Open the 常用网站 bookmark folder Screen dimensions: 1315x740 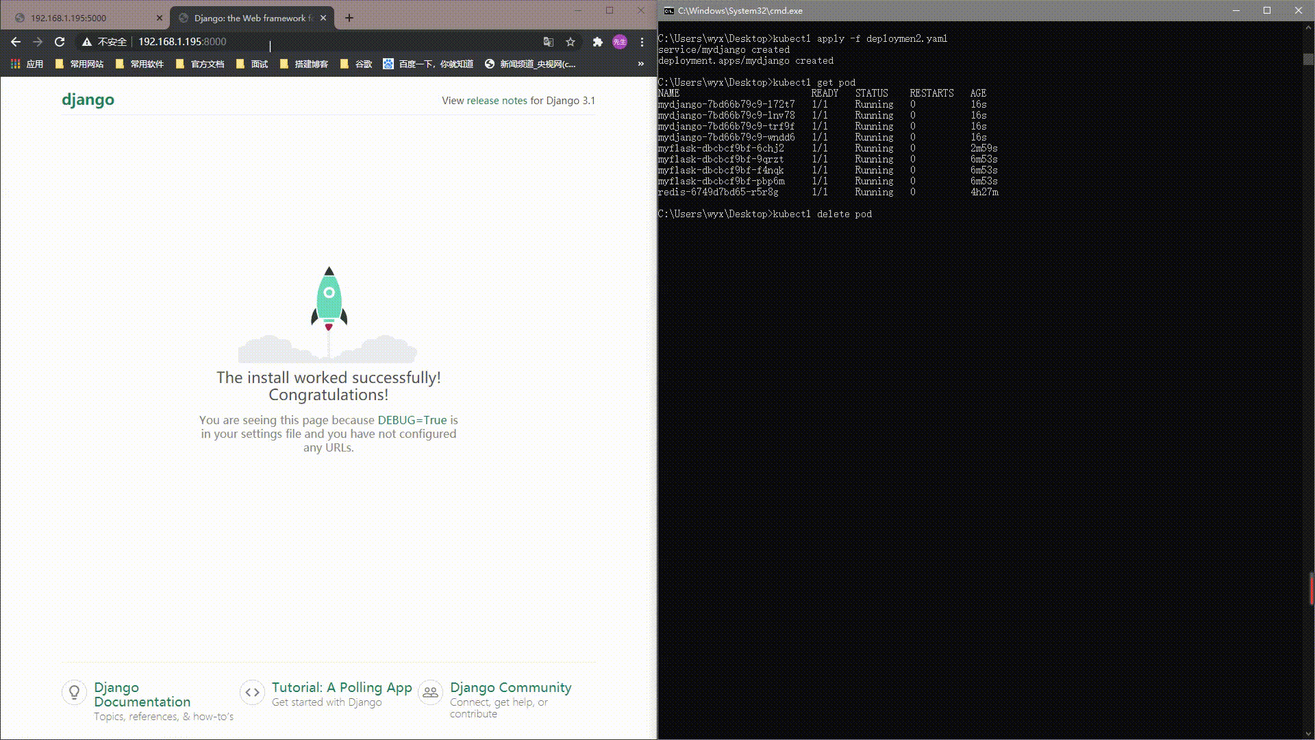79,64
